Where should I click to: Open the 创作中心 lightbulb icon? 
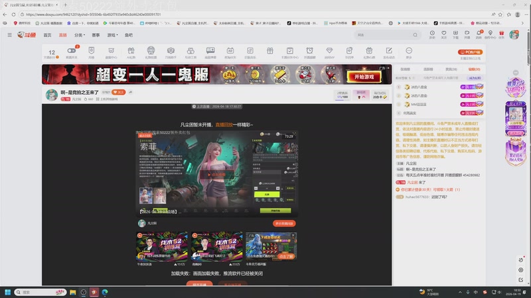pos(490,33)
